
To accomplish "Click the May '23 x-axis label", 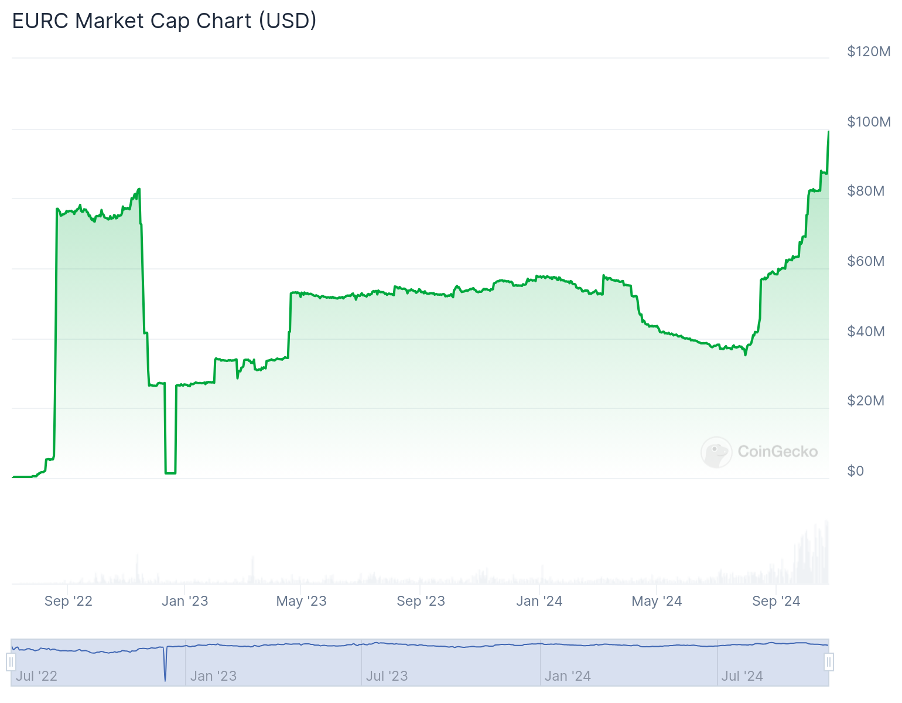I will (x=301, y=601).
